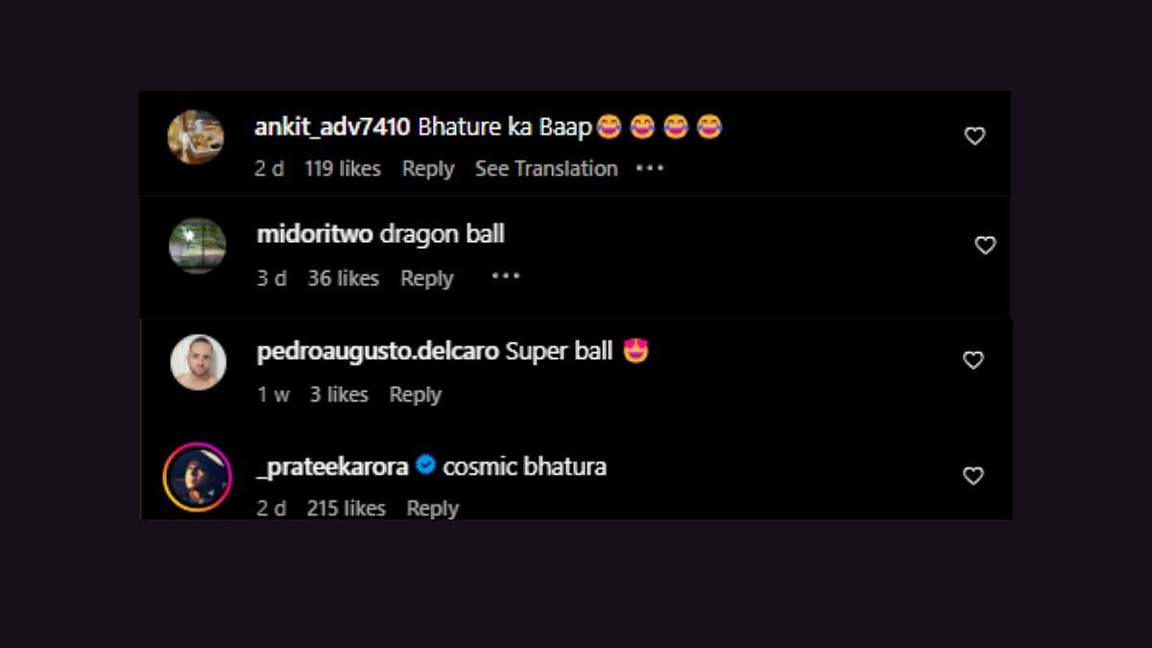
Task: Open the ankit_adv7410 username link
Action: [332, 127]
